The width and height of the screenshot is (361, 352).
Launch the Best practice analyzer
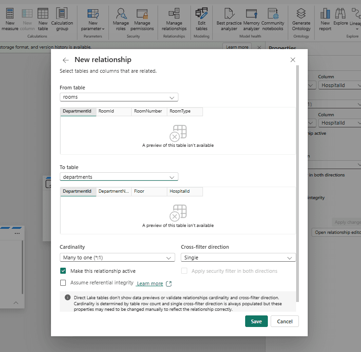(x=229, y=19)
